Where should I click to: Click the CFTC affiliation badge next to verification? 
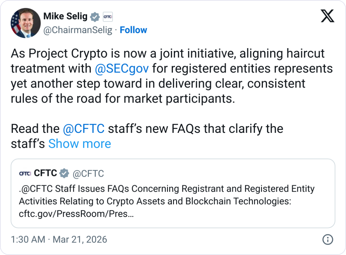108,17
